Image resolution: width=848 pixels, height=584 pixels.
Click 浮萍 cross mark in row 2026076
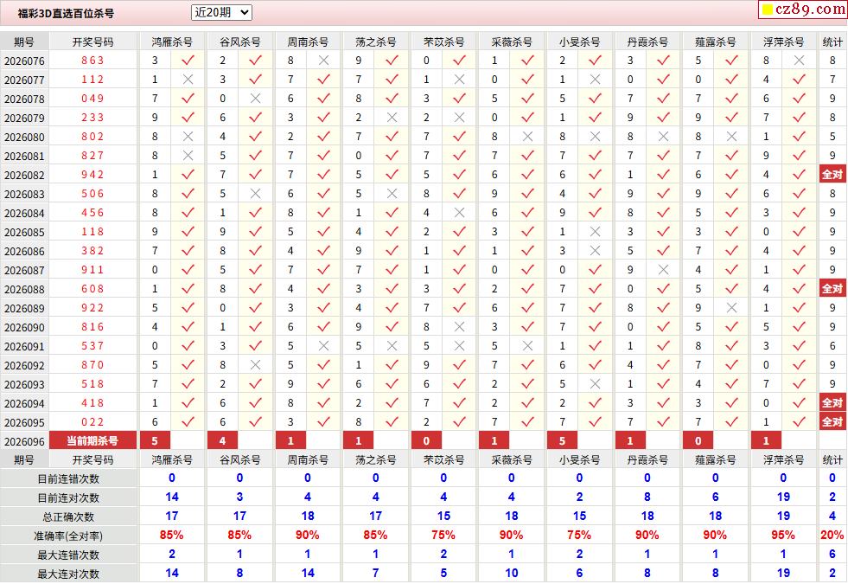coord(799,61)
